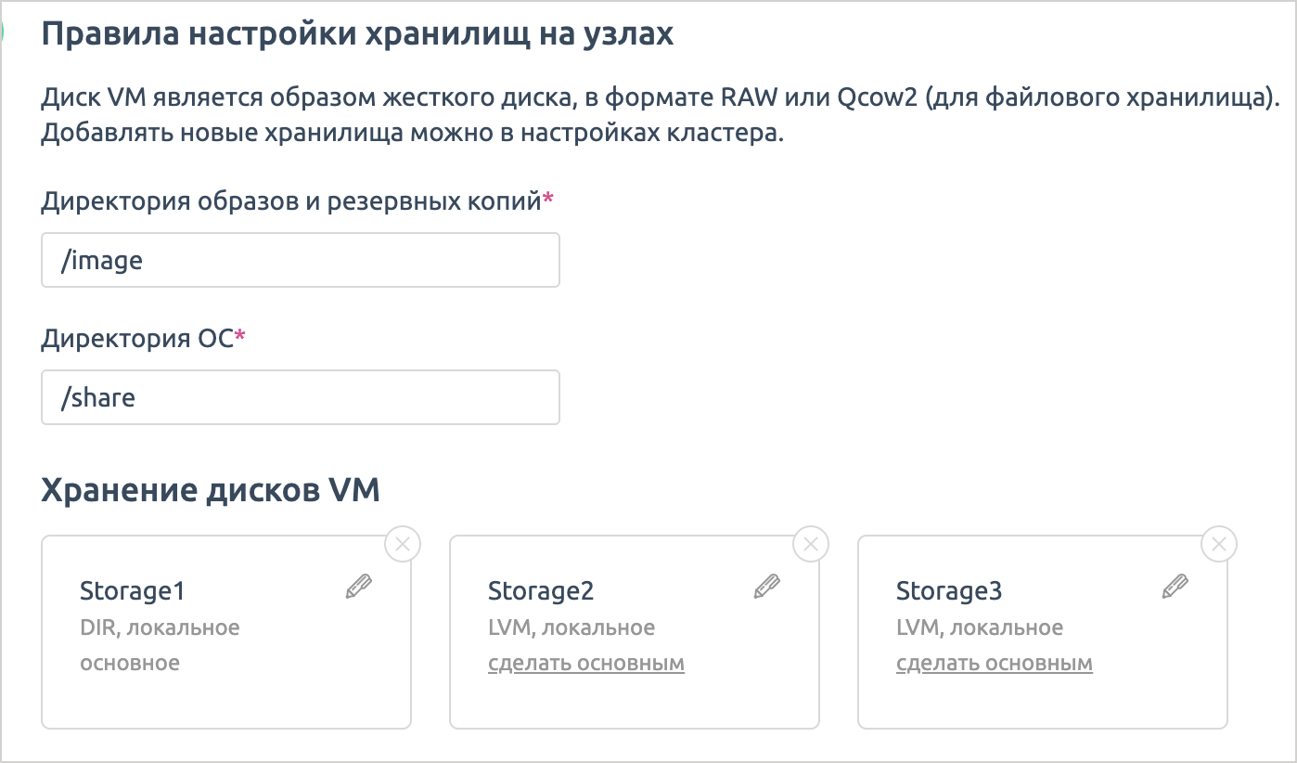Select the Storage1 card title
Image resolution: width=1297 pixels, height=763 pixels.
click(133, 591)
